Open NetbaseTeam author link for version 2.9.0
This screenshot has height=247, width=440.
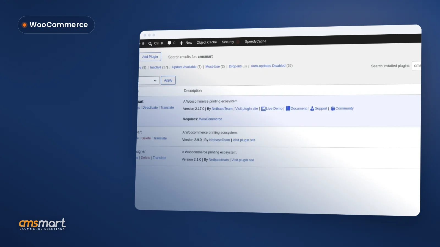point(220,140)
